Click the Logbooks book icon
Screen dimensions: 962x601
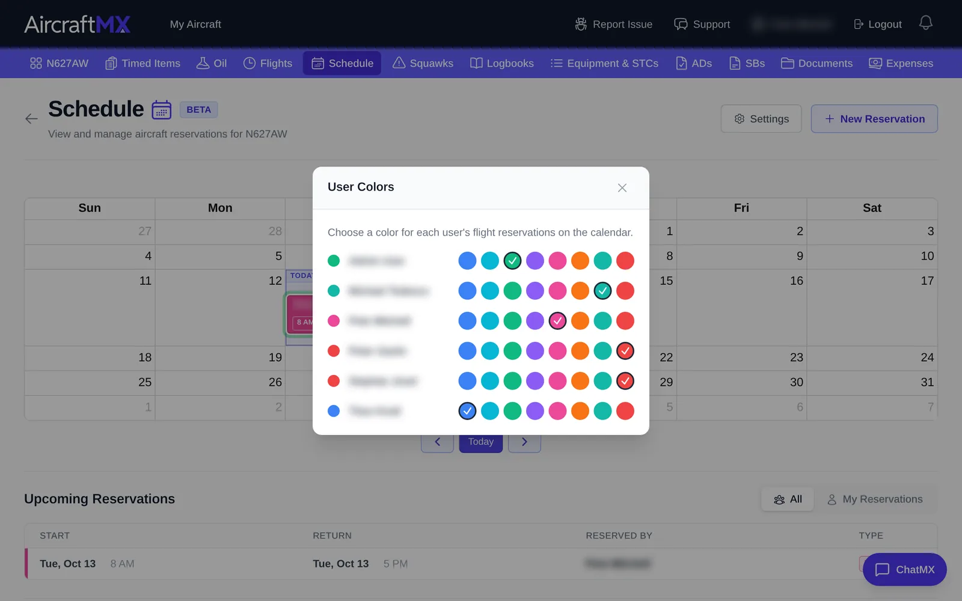coord(476,63)
